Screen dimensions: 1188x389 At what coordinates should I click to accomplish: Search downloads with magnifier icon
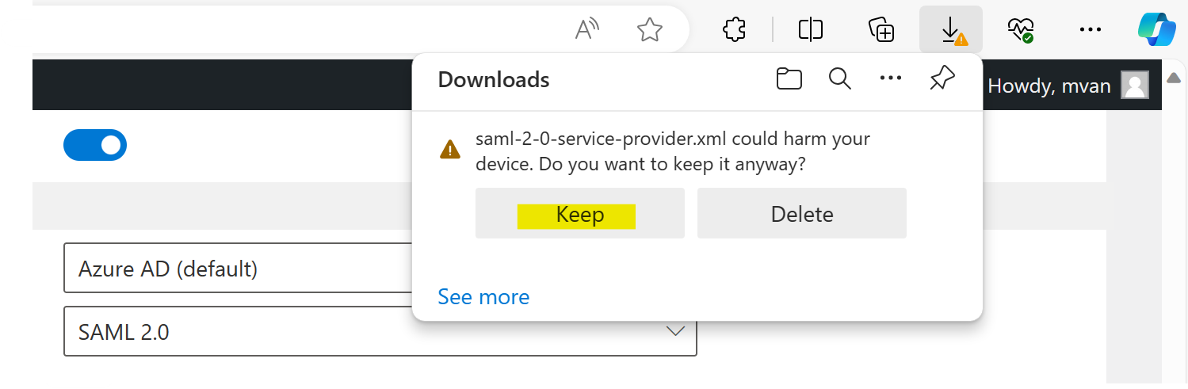(839, 78)
